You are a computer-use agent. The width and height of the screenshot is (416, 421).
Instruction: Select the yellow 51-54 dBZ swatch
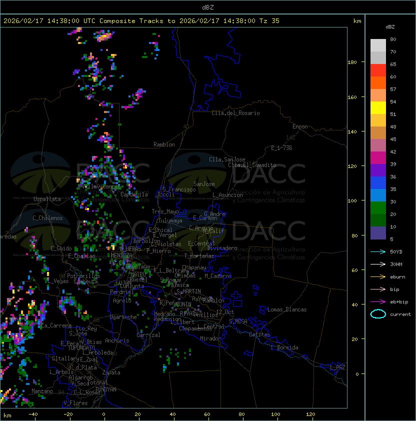378,107
